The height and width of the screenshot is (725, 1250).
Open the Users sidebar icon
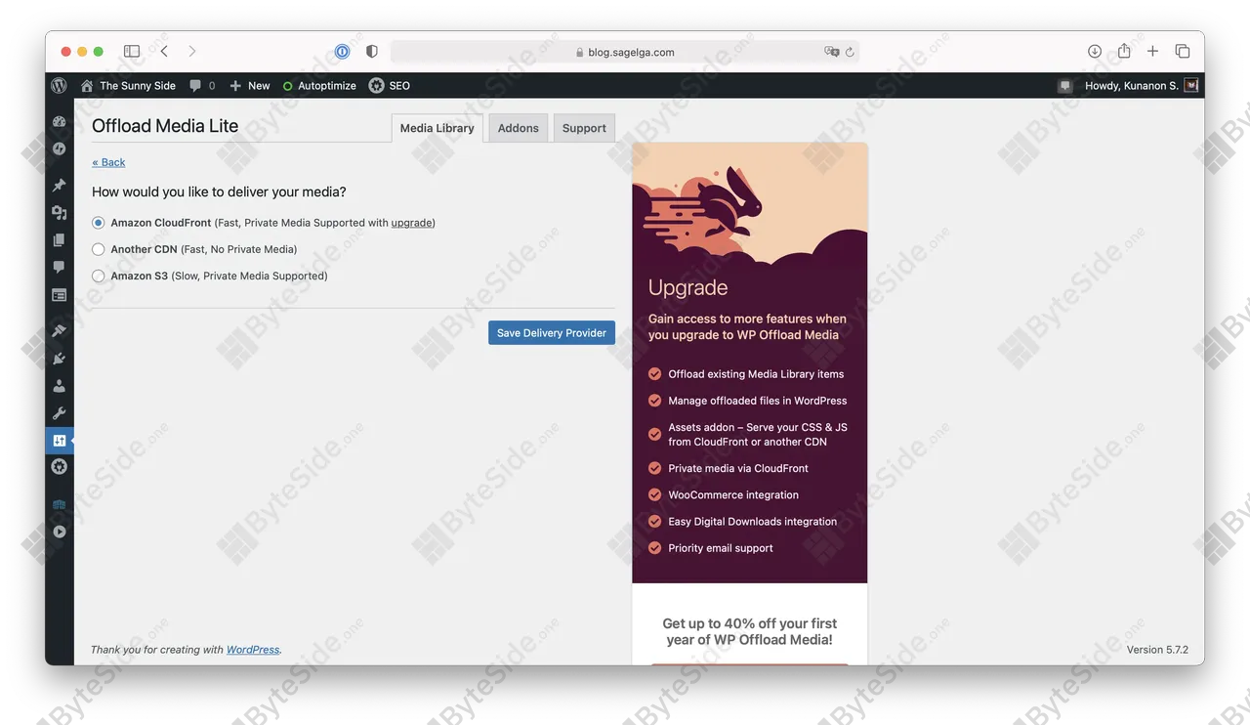pyautogui.click(x=59, y=386)
